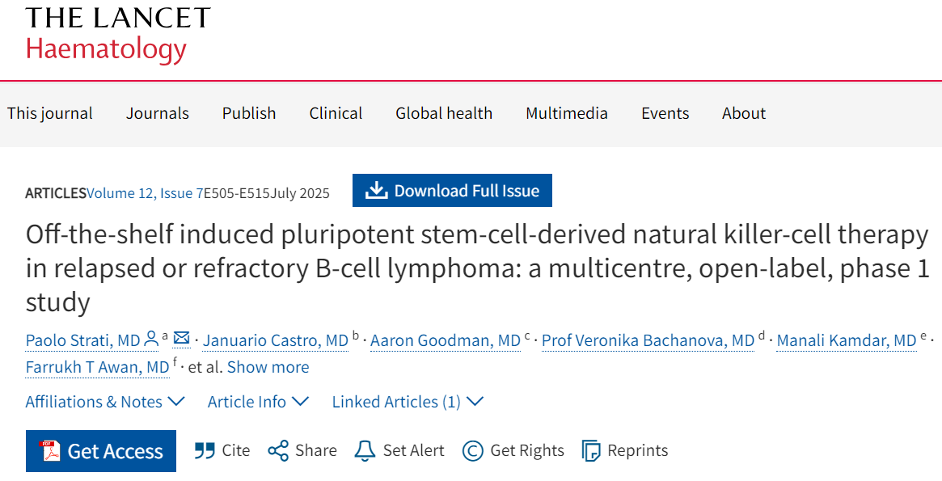Expand the Article Info dropdown
The width and height of the screenshot is (942, 481).
(258, 402)
